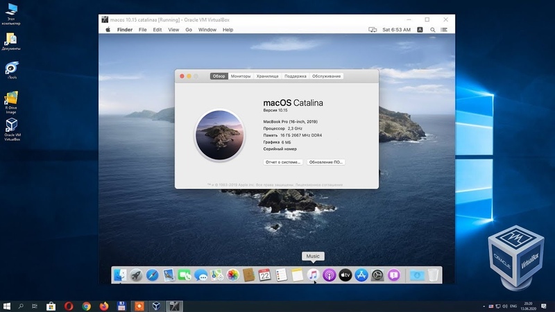The width and height of the screenshot is (555, 312).
Task: Open System Preferences gear in dock
Action: coord(377,275)
